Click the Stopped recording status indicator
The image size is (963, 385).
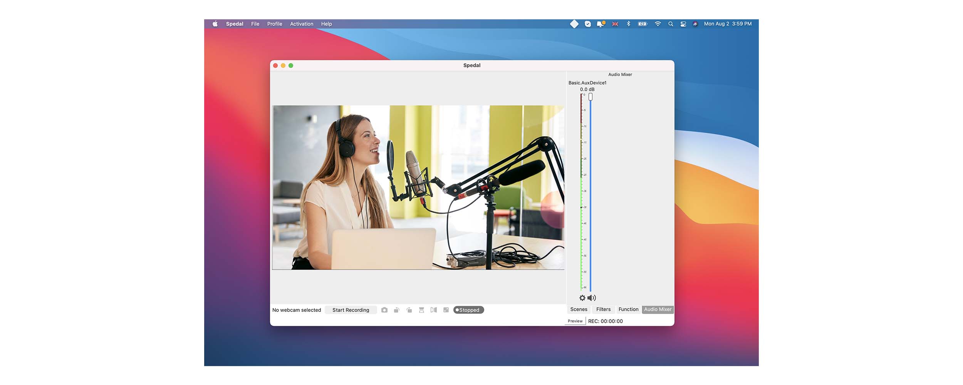468,310
